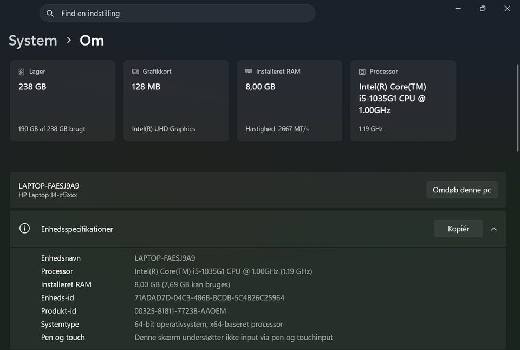Open the Grafikkort 128 MB card
520x350 pixels.
176,101
